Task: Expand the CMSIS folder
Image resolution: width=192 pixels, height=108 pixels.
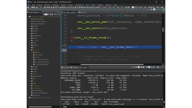Action: (30, 31)
